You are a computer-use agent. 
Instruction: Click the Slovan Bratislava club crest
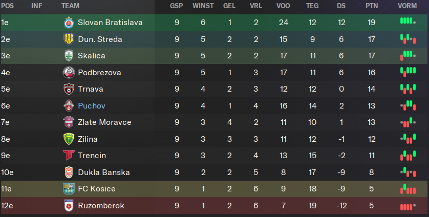click(x=69, y=23)
